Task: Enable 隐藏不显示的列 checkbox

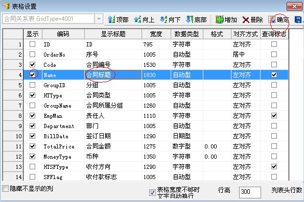Action: tap(6, 188)
